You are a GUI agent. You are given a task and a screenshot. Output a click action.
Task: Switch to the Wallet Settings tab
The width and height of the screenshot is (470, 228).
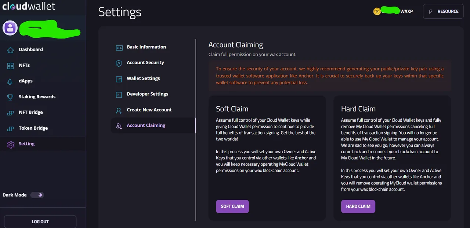(143, 78)
